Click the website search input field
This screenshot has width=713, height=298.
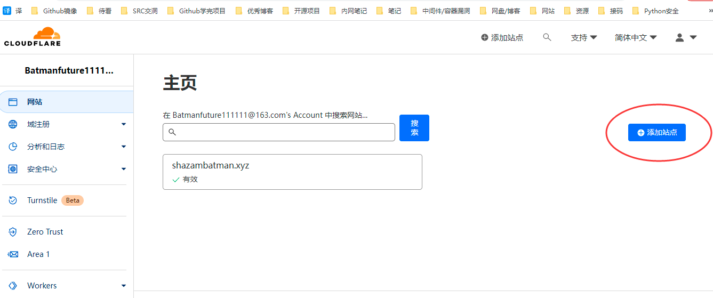(279, 132)
